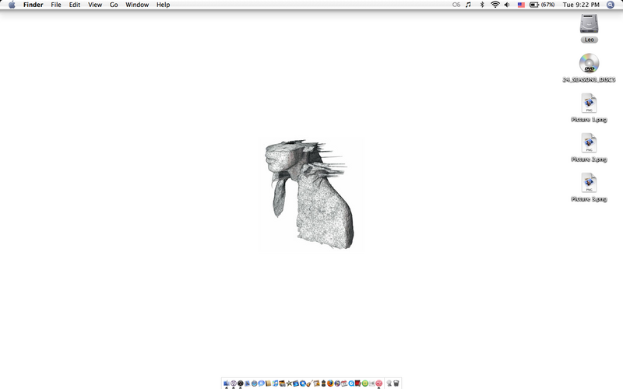This screenshot has width=623, height=389.
Task: Select the Picture 1.png file icon
Action: (589, 103)
